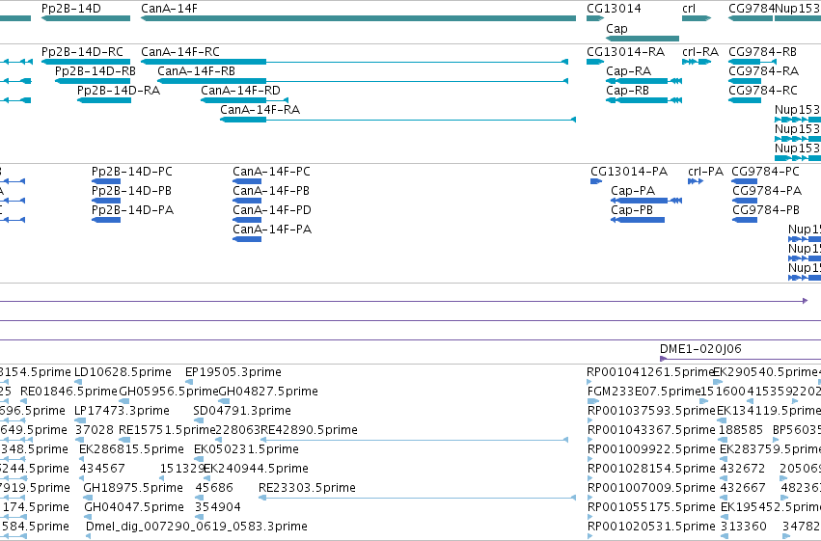This screenshot has height=541, width=821.
Task: Select feature 432672
Action: [725, 478]
